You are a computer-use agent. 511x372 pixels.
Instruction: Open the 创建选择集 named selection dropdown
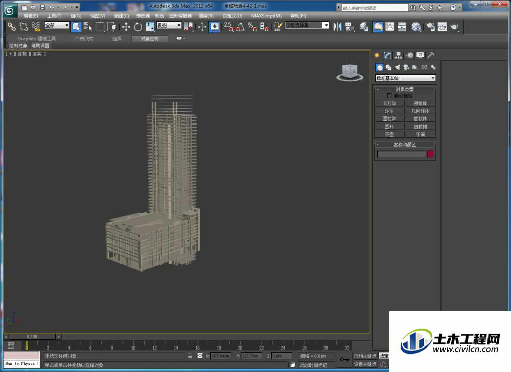307,25
